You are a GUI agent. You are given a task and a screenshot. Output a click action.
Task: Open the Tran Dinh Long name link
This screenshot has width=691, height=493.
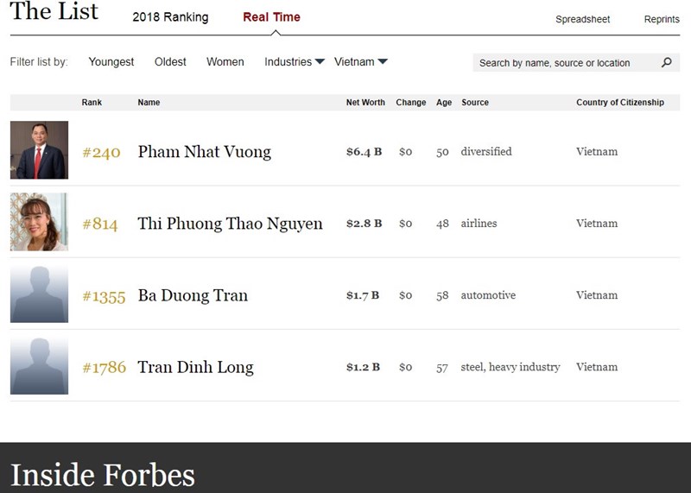[196, 367]
